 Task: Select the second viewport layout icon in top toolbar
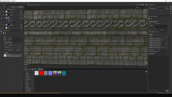click(x=29, y=5)
